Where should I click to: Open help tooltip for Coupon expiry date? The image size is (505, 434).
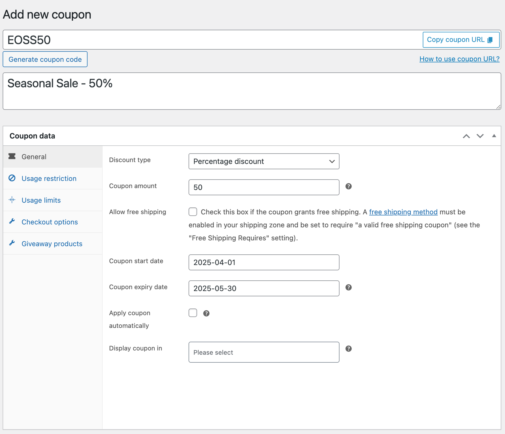point(349,288)
